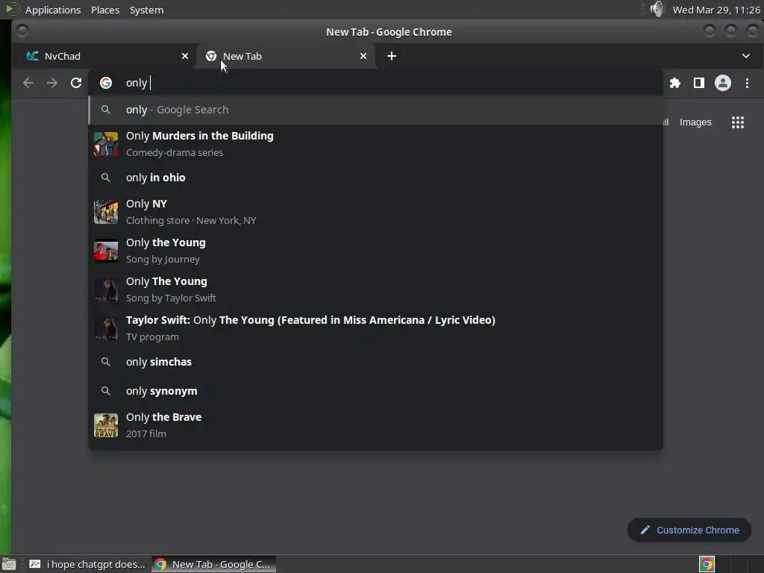Click the date and time clock
The image size is (764, 573).
(x=716, y=10)
